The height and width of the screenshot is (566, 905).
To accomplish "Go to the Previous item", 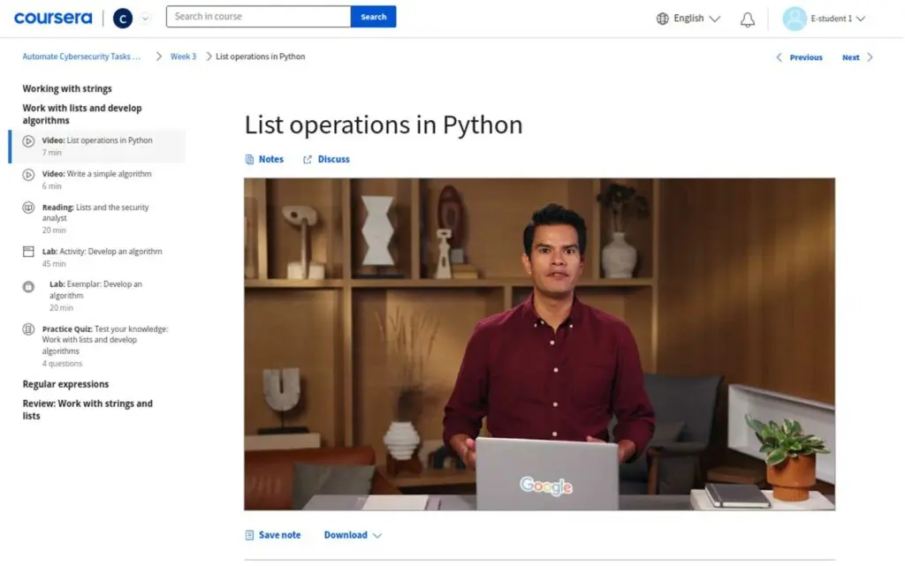I will (x=806, y=57).
